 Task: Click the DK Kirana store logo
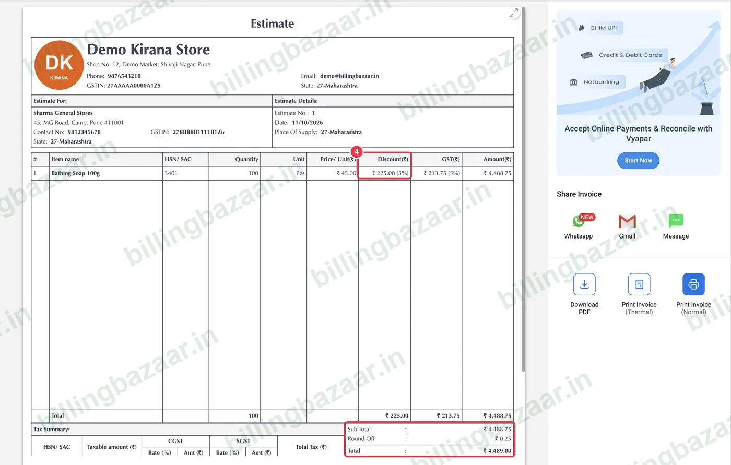(59, 65)
